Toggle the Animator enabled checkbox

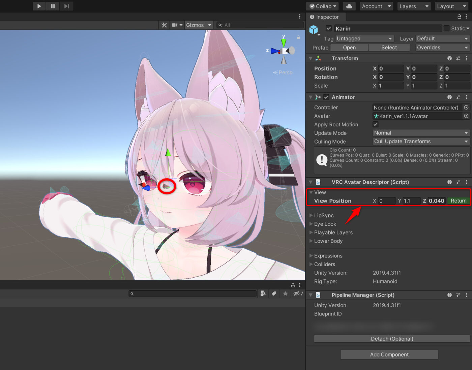[326, 97]
